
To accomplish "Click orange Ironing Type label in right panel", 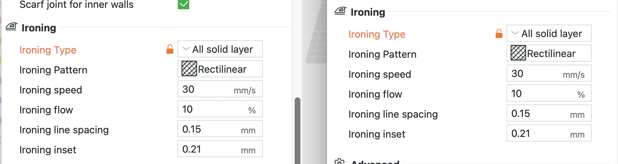I will (x=377, y=34).
